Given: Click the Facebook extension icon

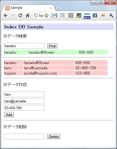Looking at the screenshot, I should coord(95,15).
